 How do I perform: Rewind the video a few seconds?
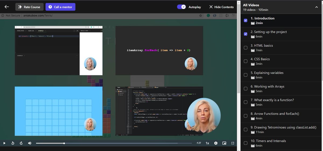coord(13,143)
